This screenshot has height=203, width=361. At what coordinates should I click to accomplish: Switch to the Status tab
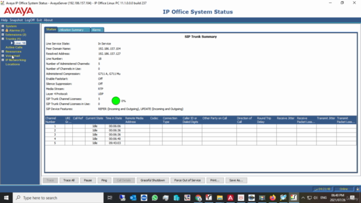[x=51, y=29]
